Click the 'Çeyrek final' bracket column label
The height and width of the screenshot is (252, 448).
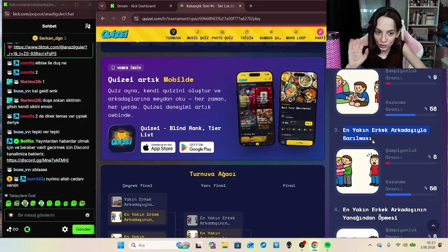coord(138,185)
